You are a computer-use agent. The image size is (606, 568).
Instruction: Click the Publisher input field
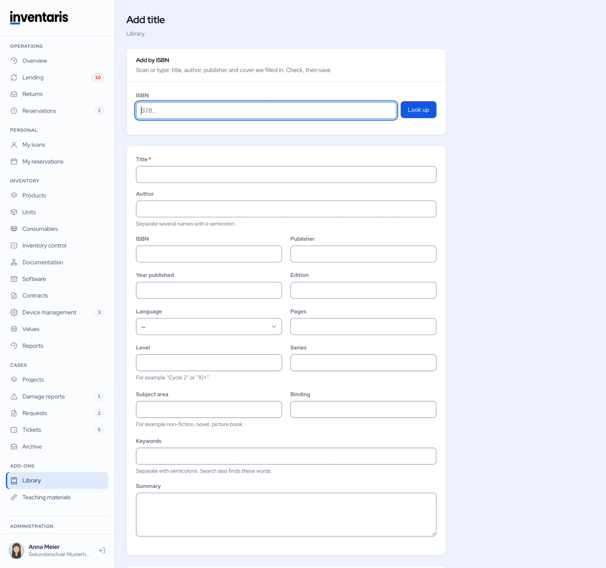coord(363,254)
